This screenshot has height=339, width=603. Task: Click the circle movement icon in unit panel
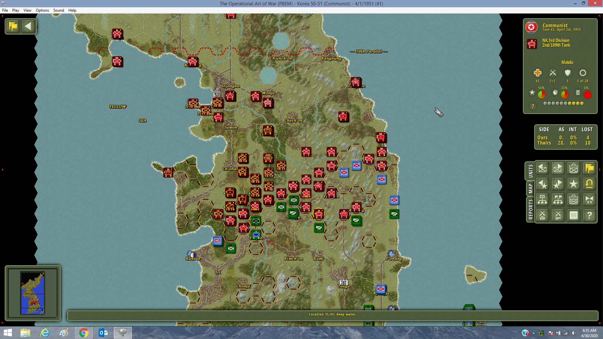click(x=583, y=73)
